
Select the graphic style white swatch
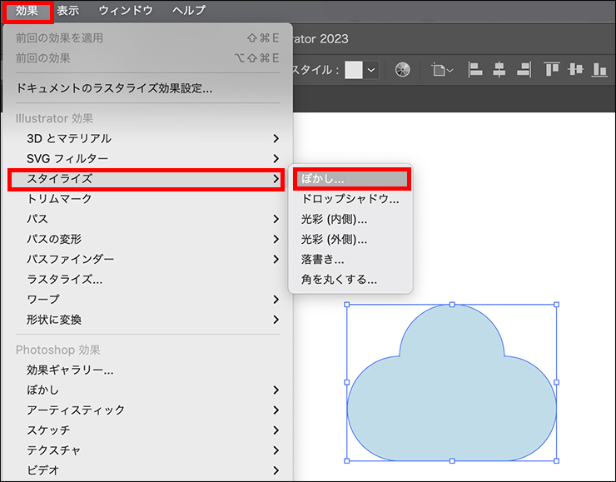pyautogui.click(x=354, y=71)
